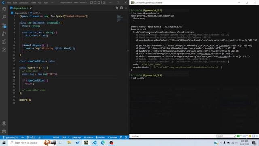Open the Source Control view
This screenshot has width=259, height=146.
coord(4,25)
